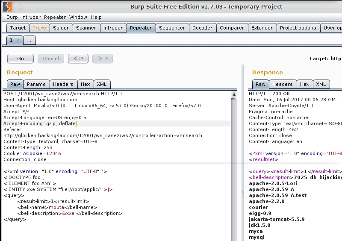Click jakarta-tomcat-5.5.9 in the response

click(277, 219)
